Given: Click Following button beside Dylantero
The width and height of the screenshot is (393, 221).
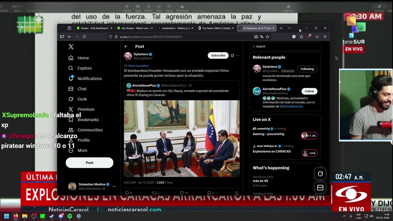Looking at the screenshot, I should 307,69.
